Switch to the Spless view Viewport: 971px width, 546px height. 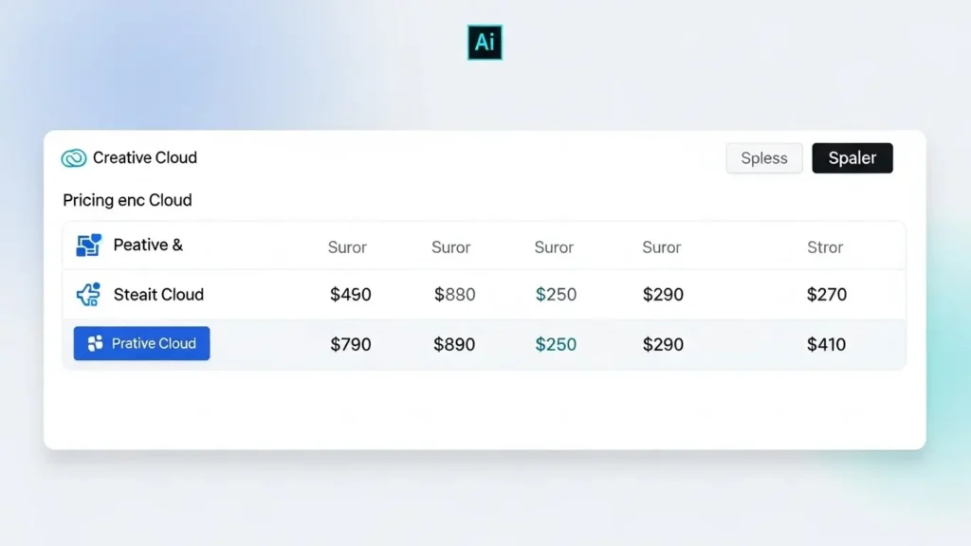click(763, 157)
